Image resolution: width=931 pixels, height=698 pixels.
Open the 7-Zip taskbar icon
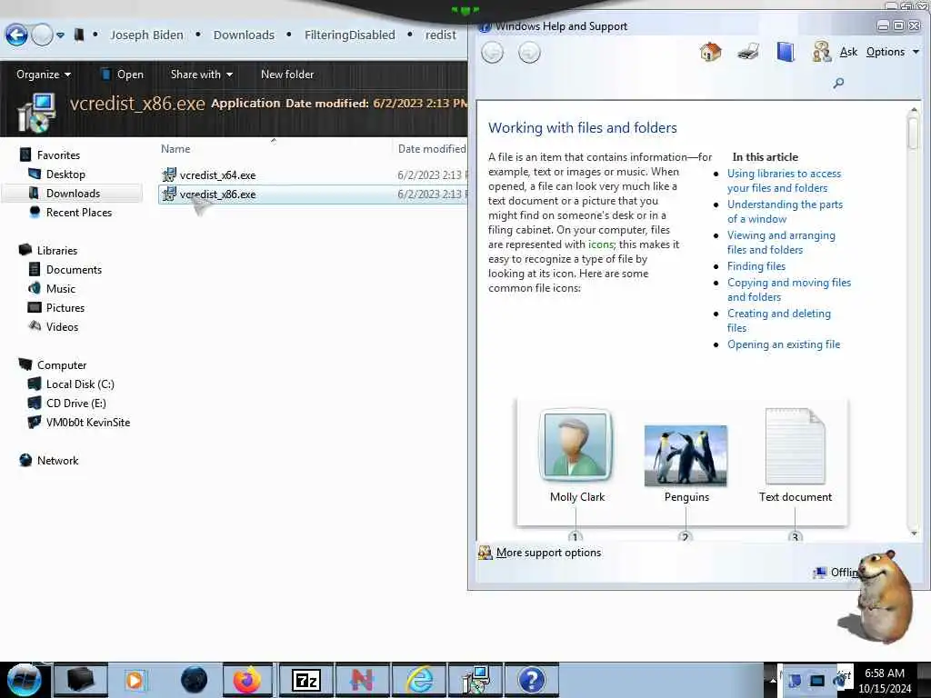click(x=306, y=680)
